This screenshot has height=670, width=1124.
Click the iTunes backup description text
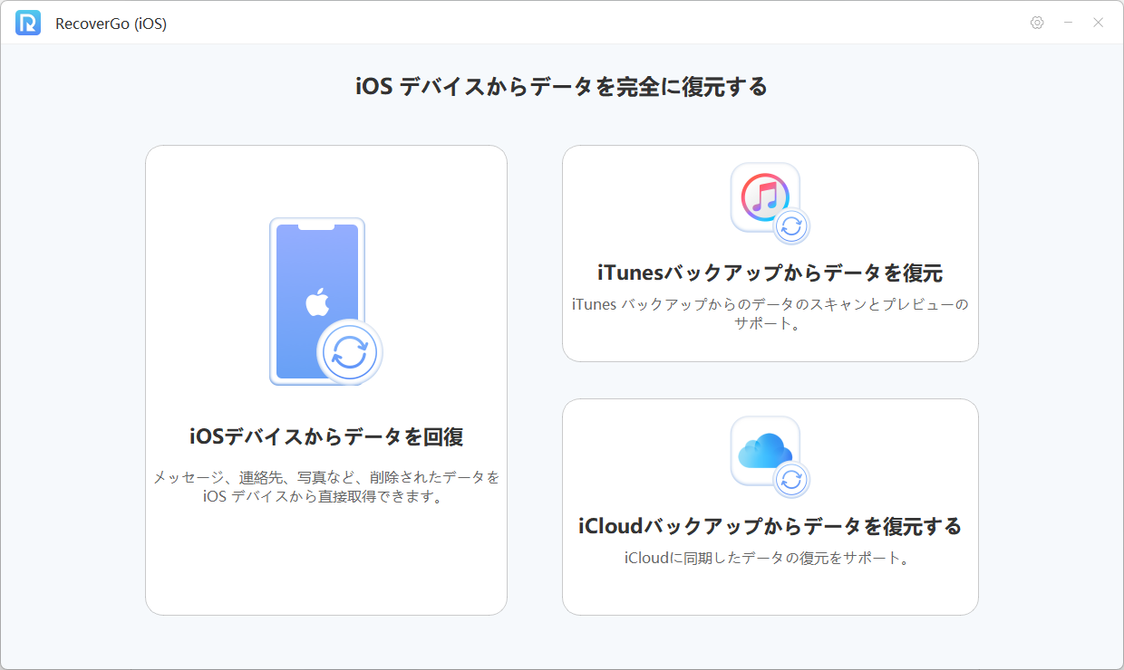(770, 313)
